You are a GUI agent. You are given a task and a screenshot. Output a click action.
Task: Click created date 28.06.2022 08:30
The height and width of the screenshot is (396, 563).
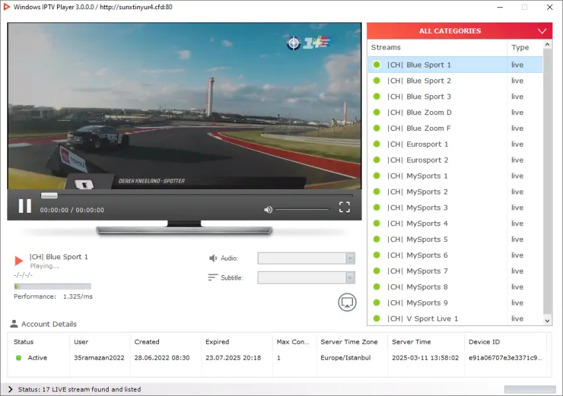[x=162, y=358]
